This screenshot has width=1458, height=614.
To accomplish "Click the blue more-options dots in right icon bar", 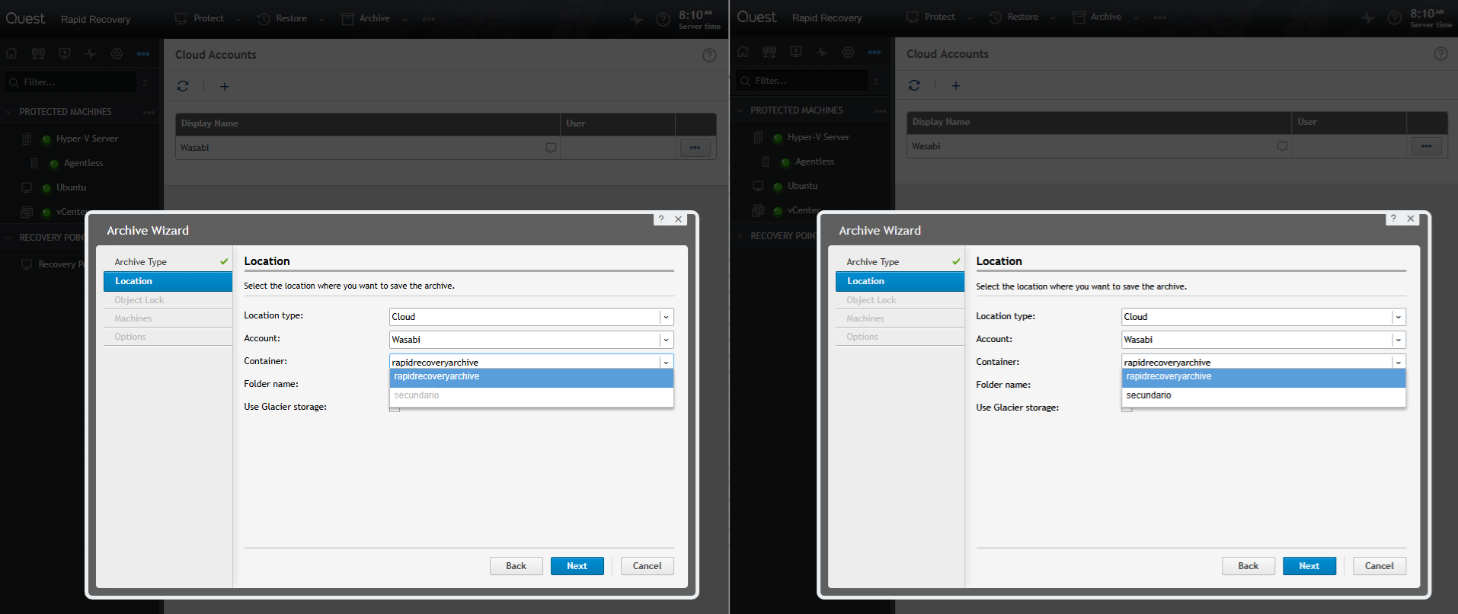I will tap(874, 52).
